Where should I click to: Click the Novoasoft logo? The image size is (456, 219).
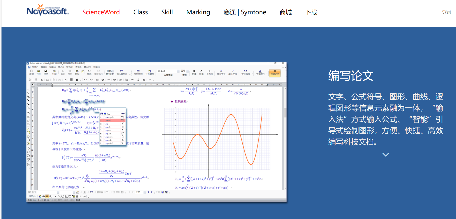click(x=48, y=10)
